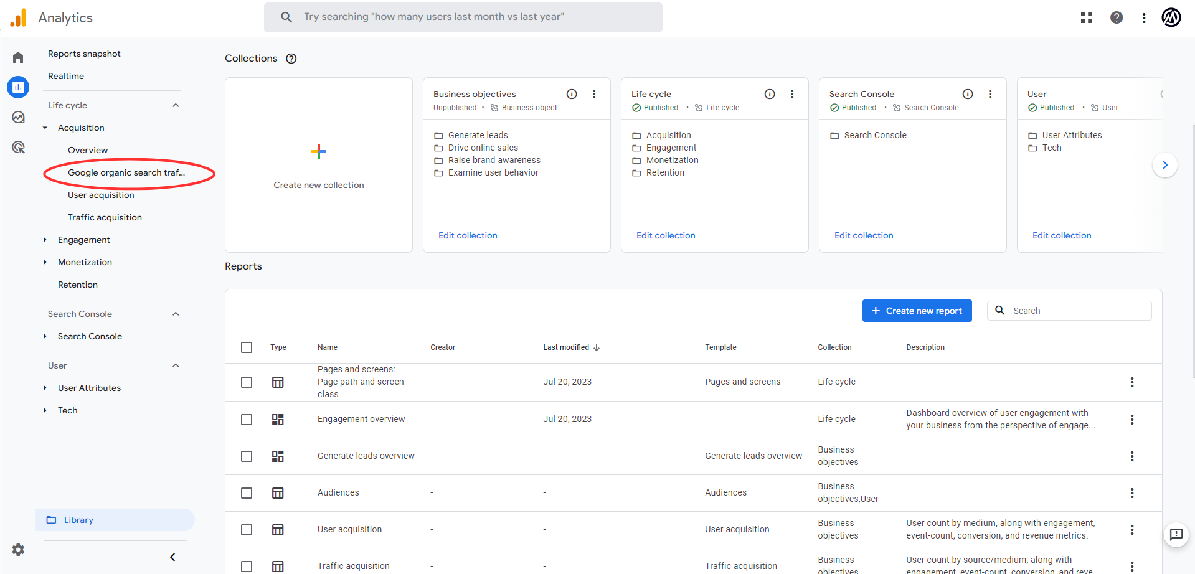1195x574 pixels.
Task: Click Edit collection under Search Console
Action: click(x=864, y=235)
